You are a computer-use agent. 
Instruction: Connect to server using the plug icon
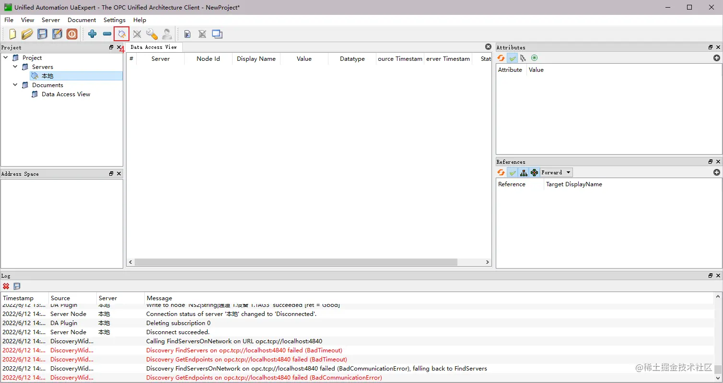pos(122,34)
